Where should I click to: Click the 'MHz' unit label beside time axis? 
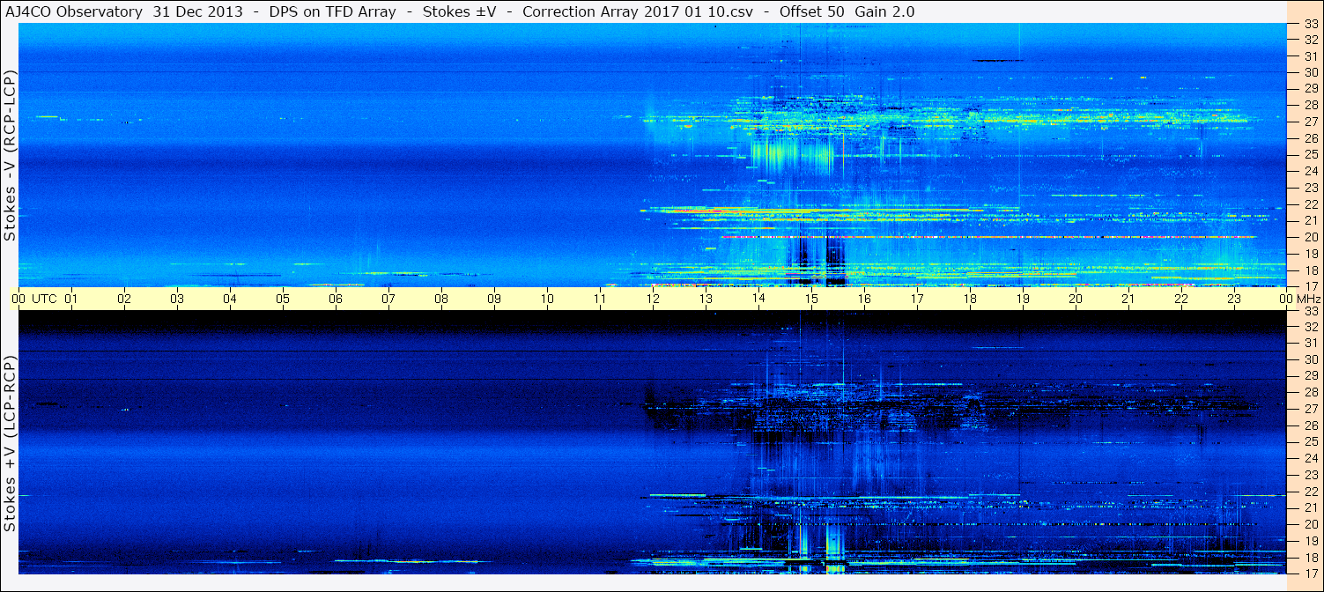(x=1309, y=300)
